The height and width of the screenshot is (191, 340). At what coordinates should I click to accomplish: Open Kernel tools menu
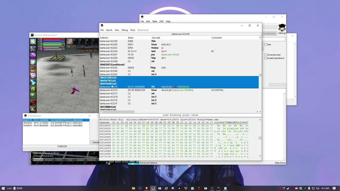[x=143, y=30]
